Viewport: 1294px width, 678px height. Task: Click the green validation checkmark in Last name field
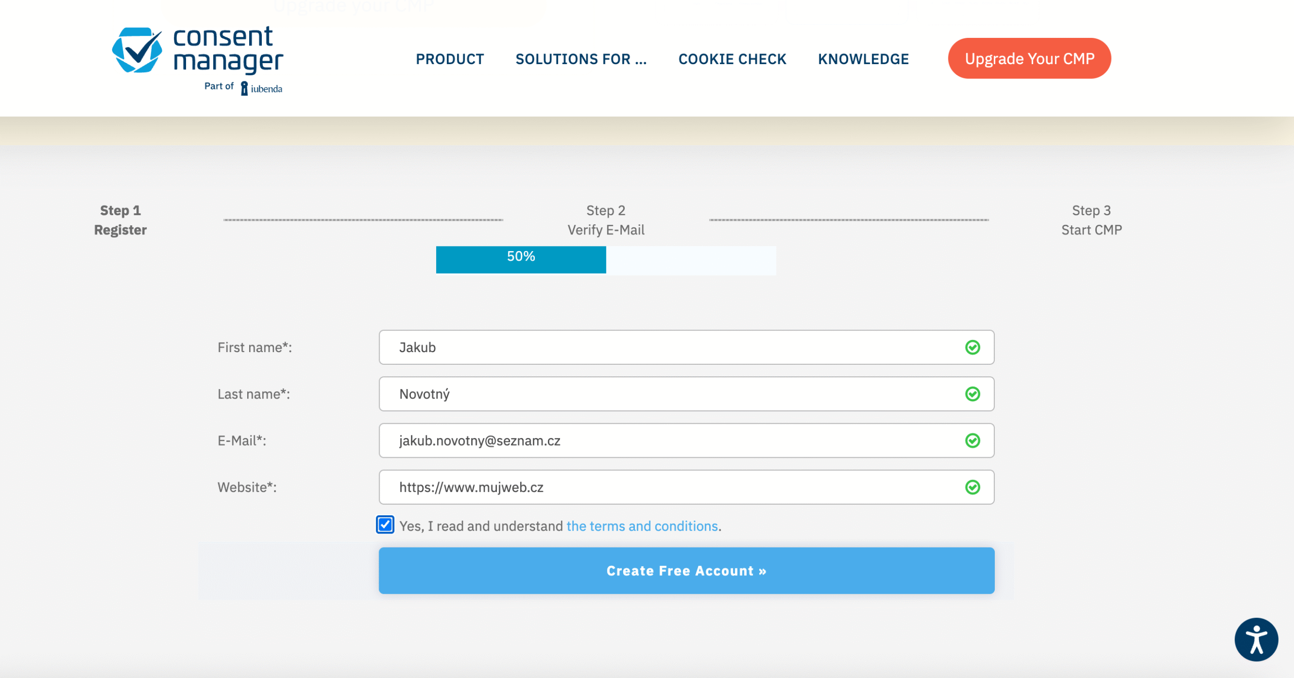972,394
